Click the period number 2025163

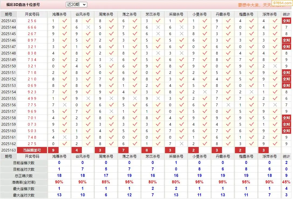pos(9,150)
